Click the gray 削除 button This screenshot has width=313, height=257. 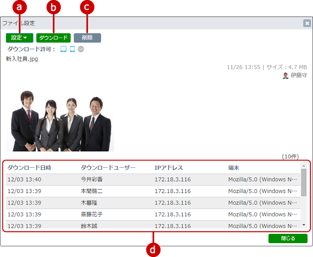click(87, 37)
